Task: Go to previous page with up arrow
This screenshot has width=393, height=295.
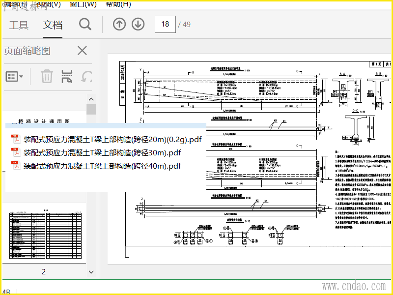Action: click(119, 24)
